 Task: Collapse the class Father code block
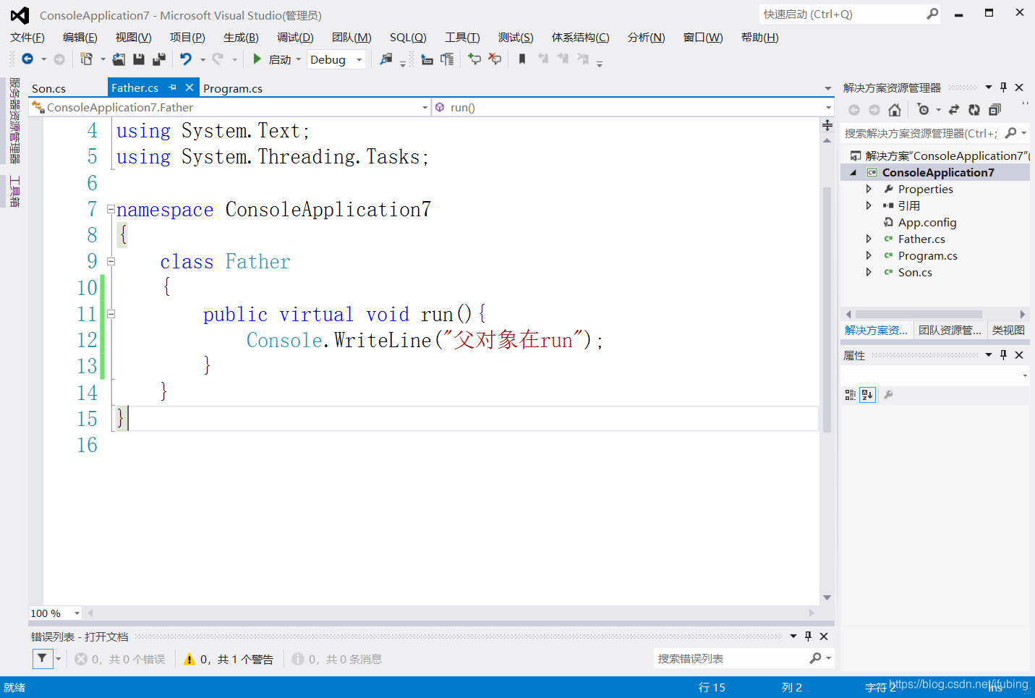click(x=111, y=261)
